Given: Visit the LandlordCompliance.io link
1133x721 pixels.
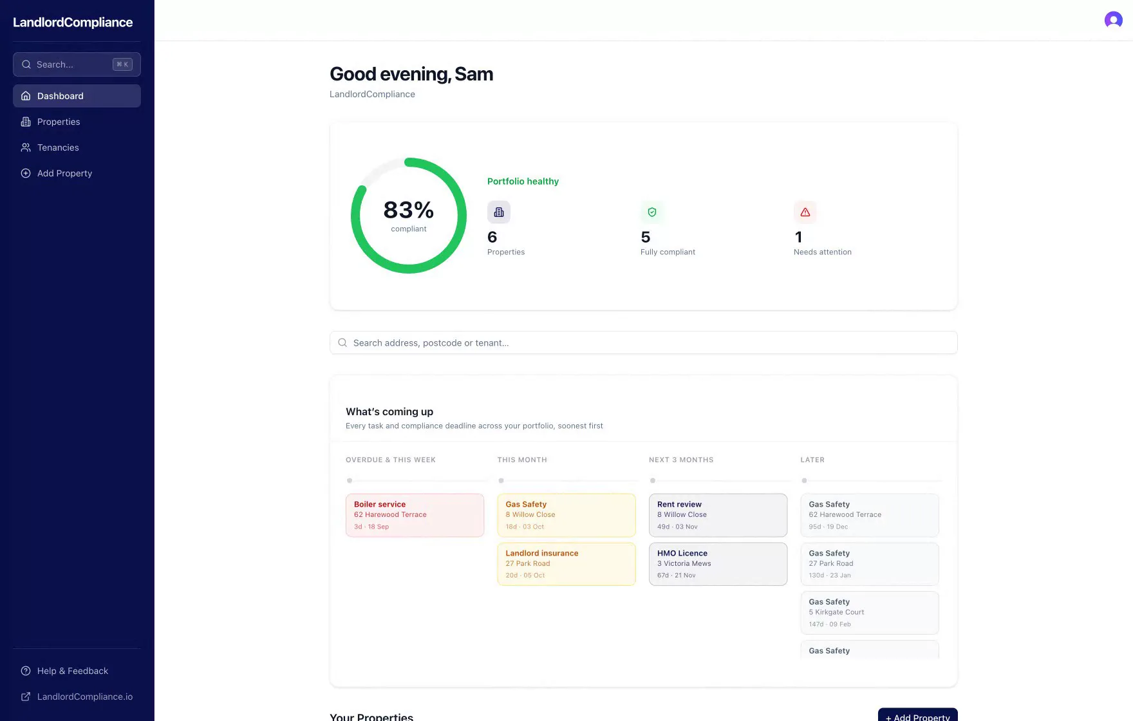Looking at the screenshot, I should [x=77, y=697].
